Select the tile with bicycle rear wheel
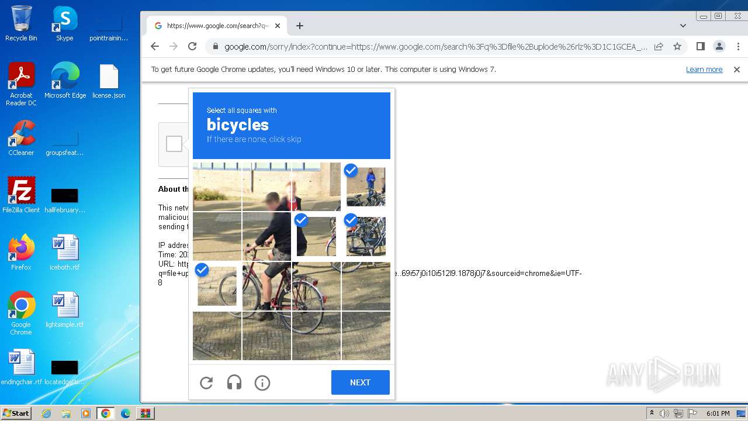Viewport: 748px width, 421px height. [x=316, y=286]
